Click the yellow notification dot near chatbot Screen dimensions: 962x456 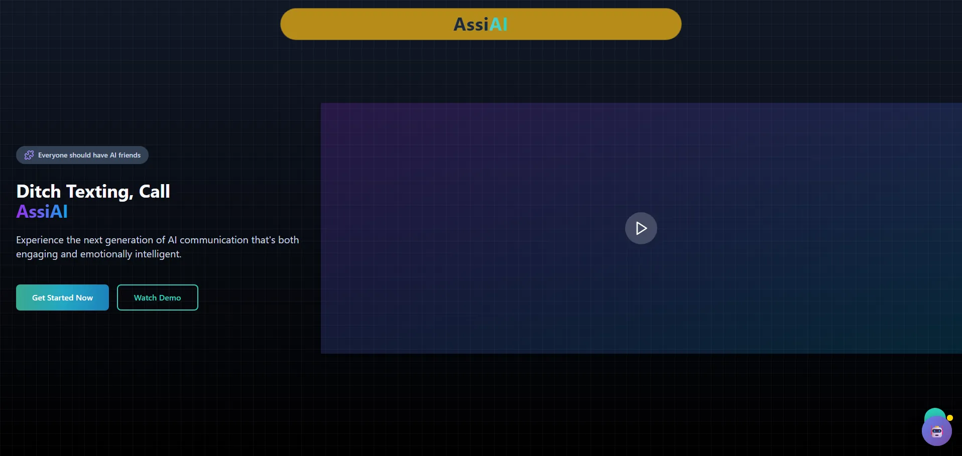(x=949, y=418)
